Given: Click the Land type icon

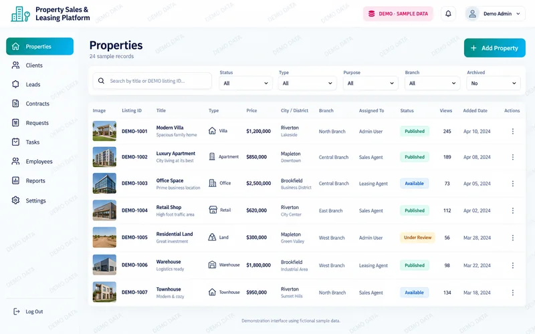Looking at the screenshot, I should point(212,237).
